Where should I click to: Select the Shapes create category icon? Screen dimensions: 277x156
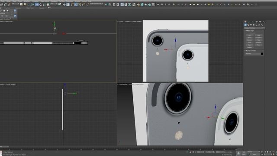(248, 25)
